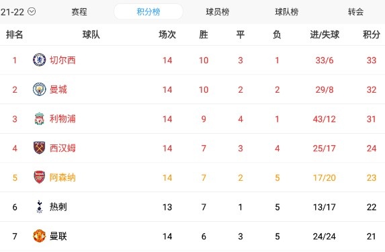Select the 曼联 team row name
This screenshot has width=385, height=252.
(58, 237)
